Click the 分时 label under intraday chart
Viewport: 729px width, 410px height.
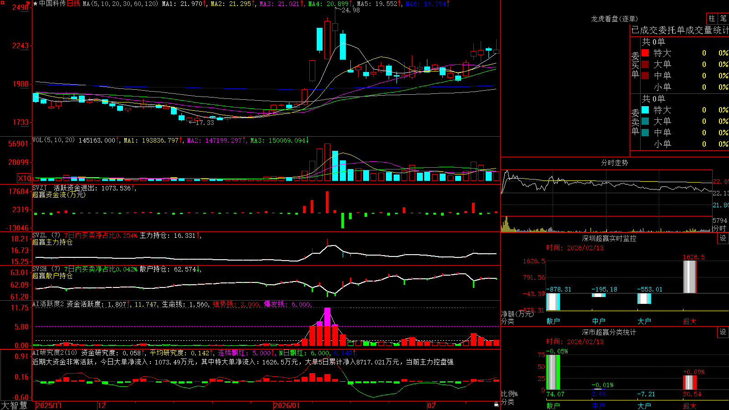(x=719, y=228)
